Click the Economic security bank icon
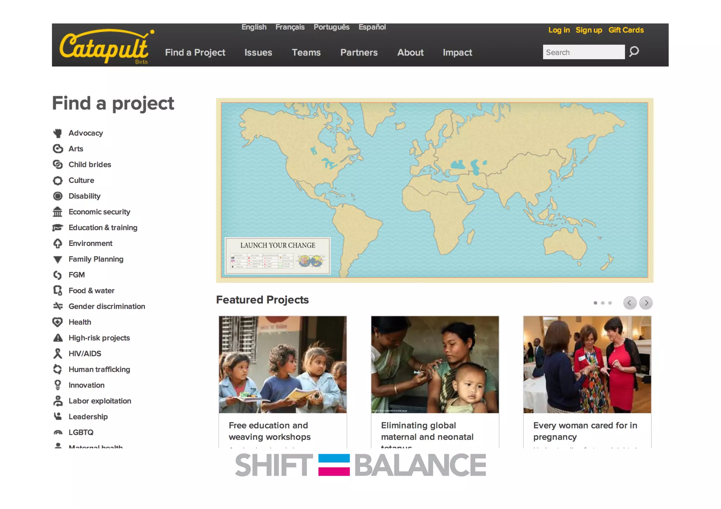721x509 pixels. pos(58,212)
